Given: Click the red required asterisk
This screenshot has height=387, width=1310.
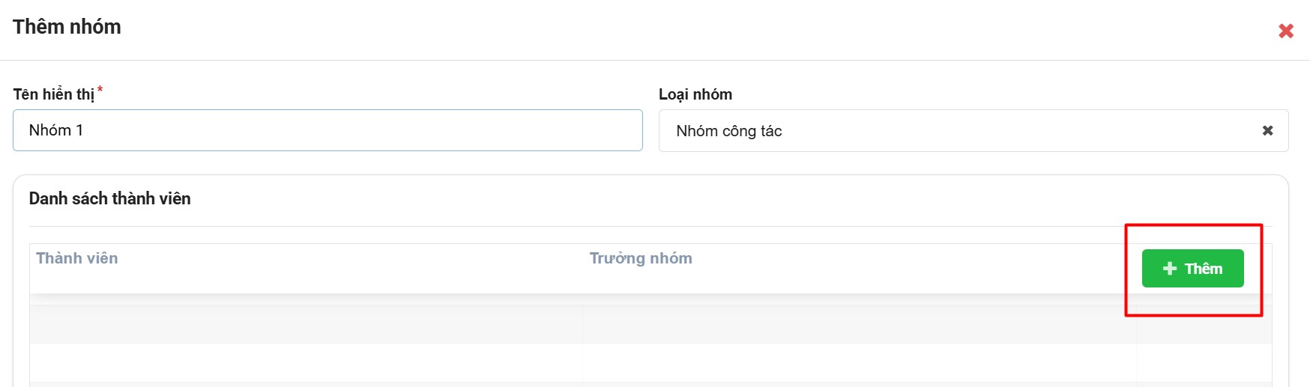Looking at the screenshot, I should 100,90.
